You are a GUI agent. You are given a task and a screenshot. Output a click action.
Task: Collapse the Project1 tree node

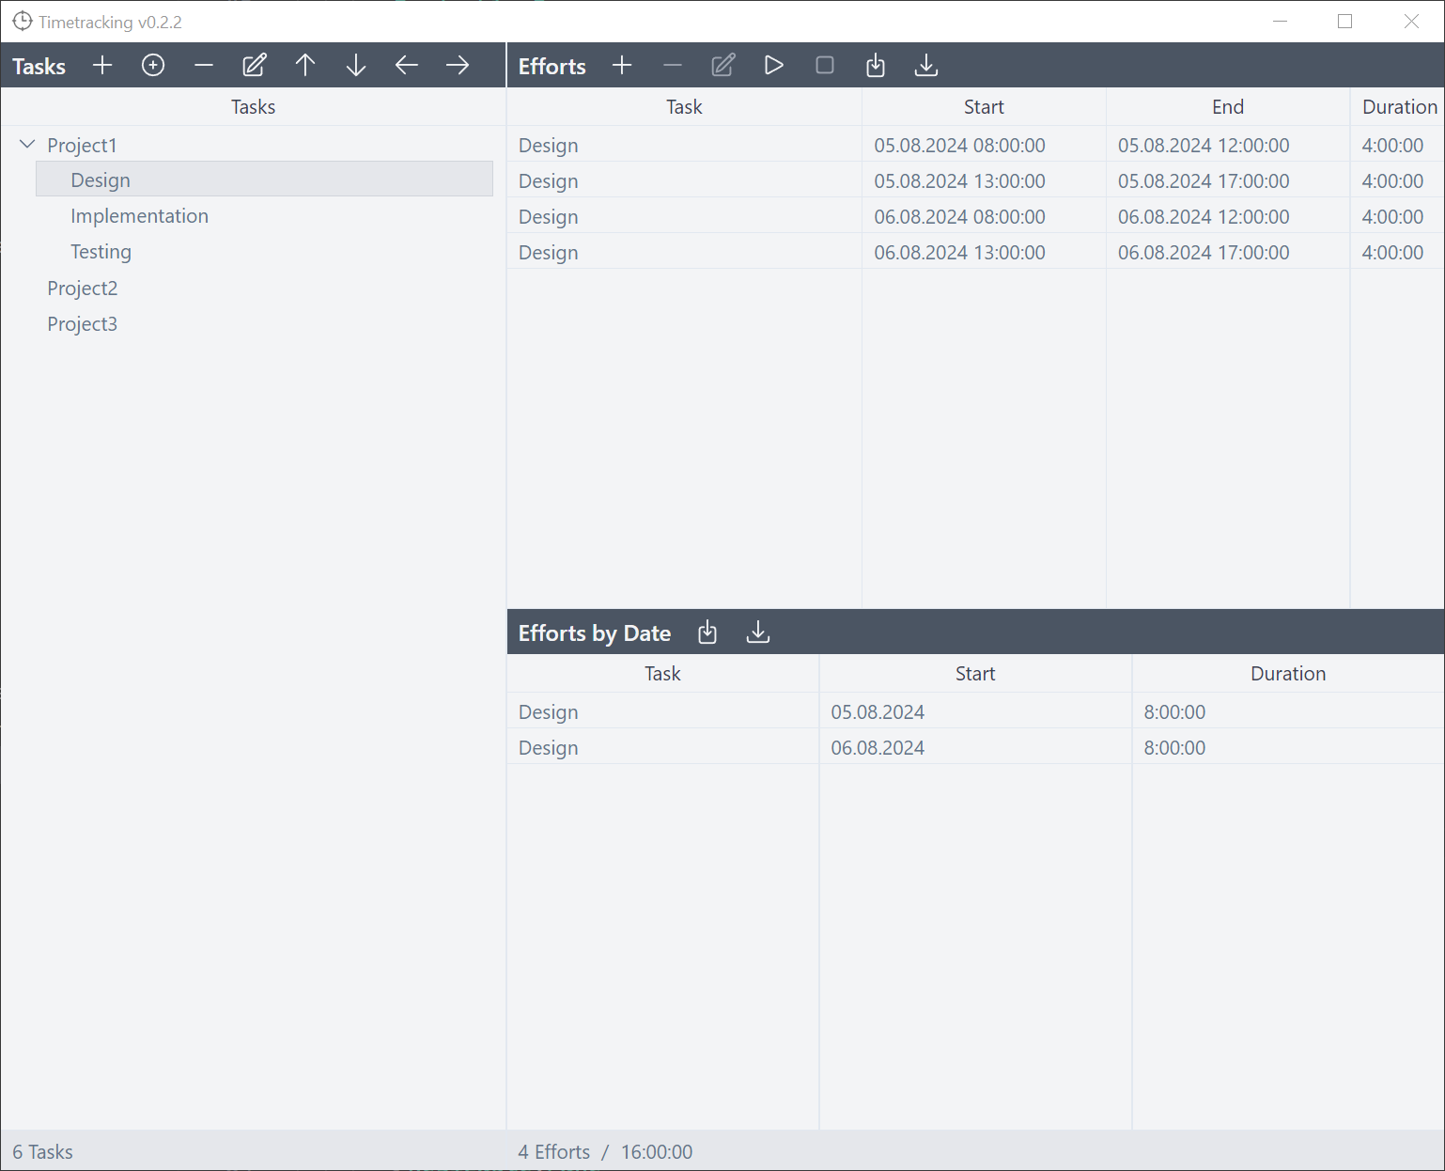(27, 145)
